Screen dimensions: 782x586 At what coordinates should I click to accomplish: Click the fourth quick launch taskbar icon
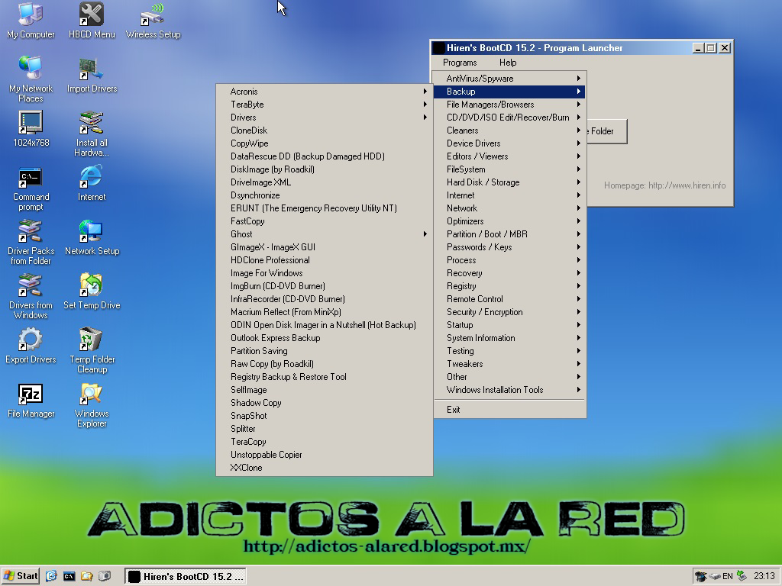click(104, 576)
